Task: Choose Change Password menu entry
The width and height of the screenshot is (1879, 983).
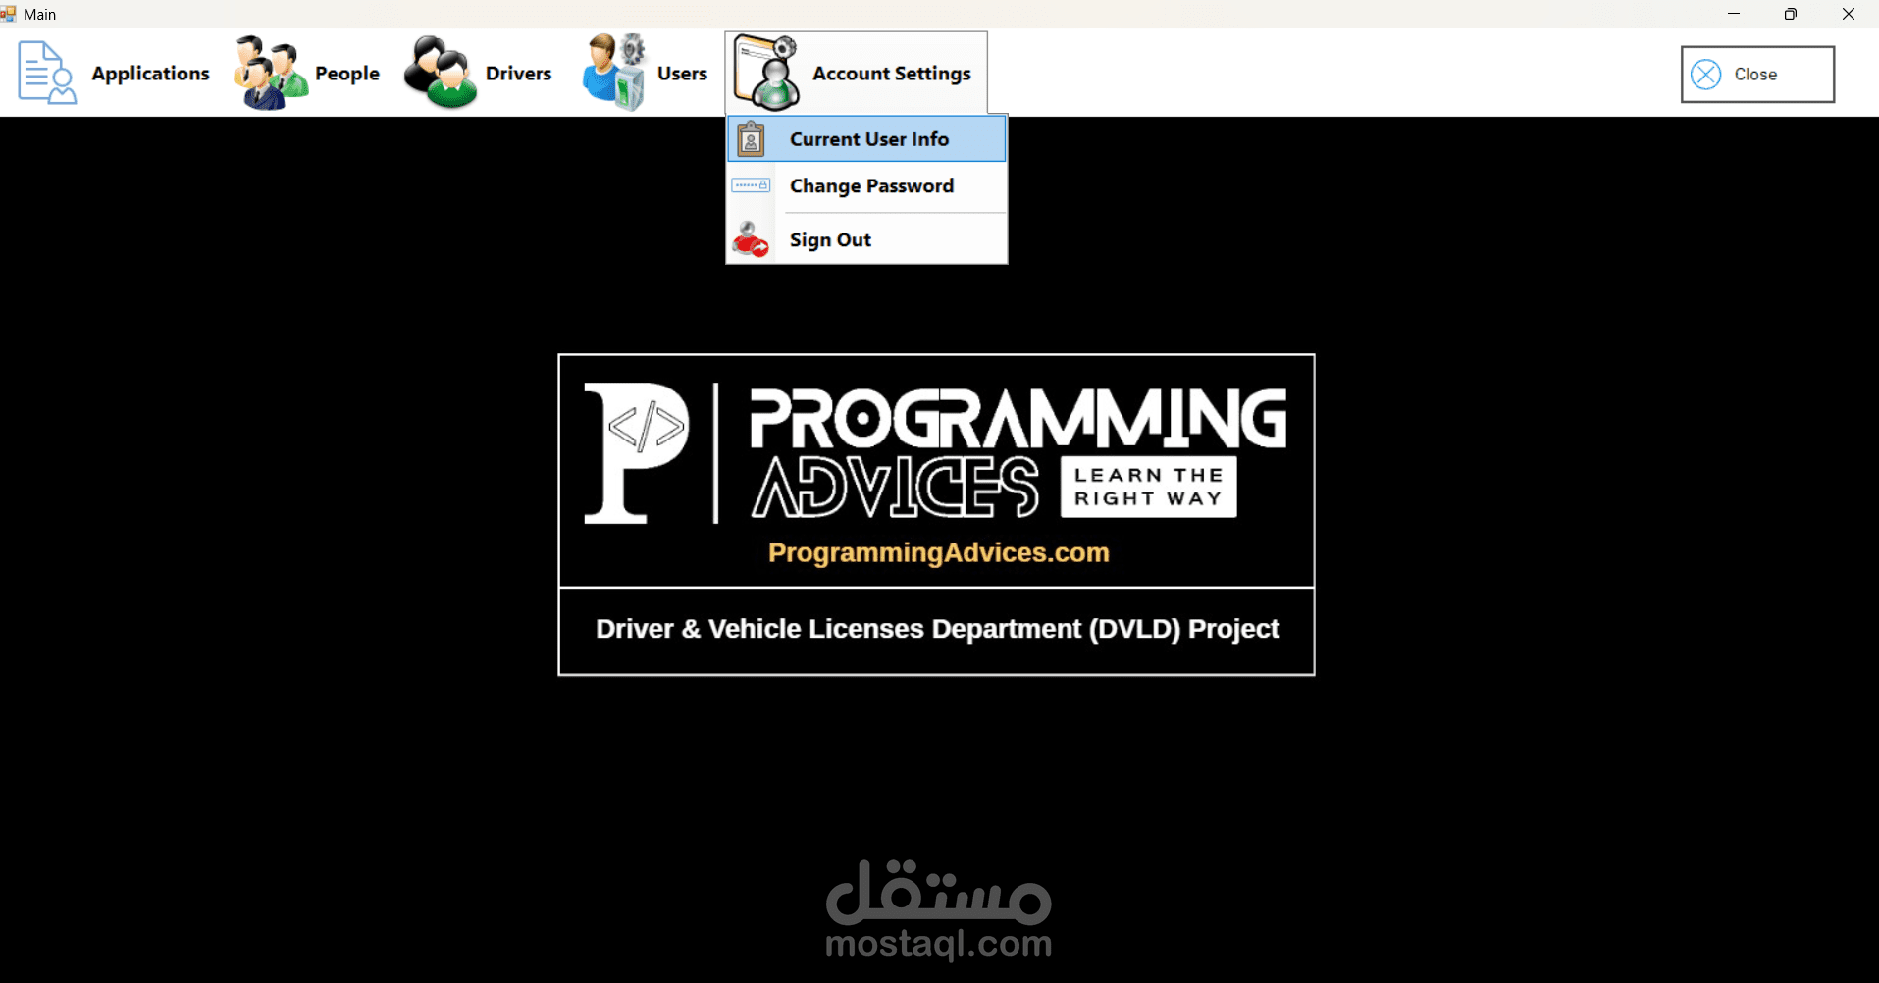Action: coord(866,186)
